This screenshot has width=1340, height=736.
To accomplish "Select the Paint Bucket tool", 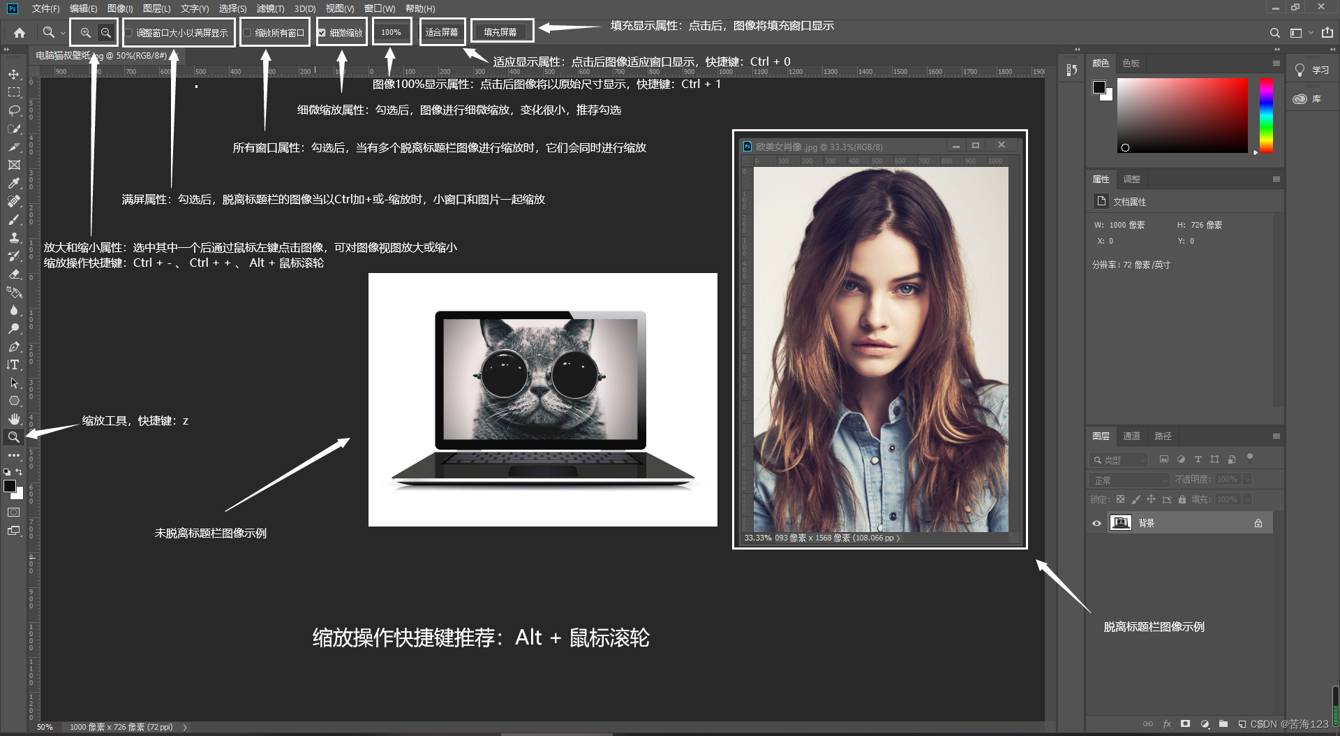I will 14,292.
